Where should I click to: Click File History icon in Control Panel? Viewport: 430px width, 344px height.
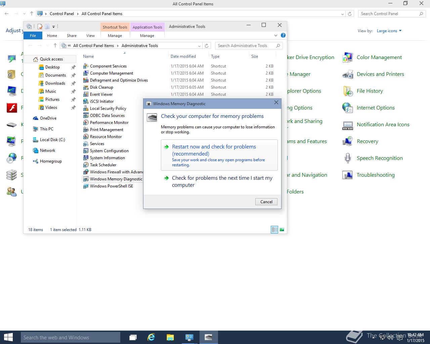tap(347, 91)
